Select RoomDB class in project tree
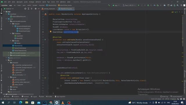Viewport: 186px width, 105px height. click(19, 38)
